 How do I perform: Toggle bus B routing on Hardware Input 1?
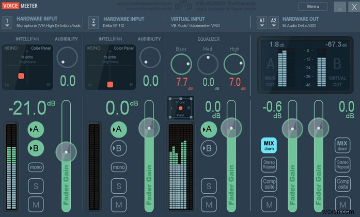(36, 148)
